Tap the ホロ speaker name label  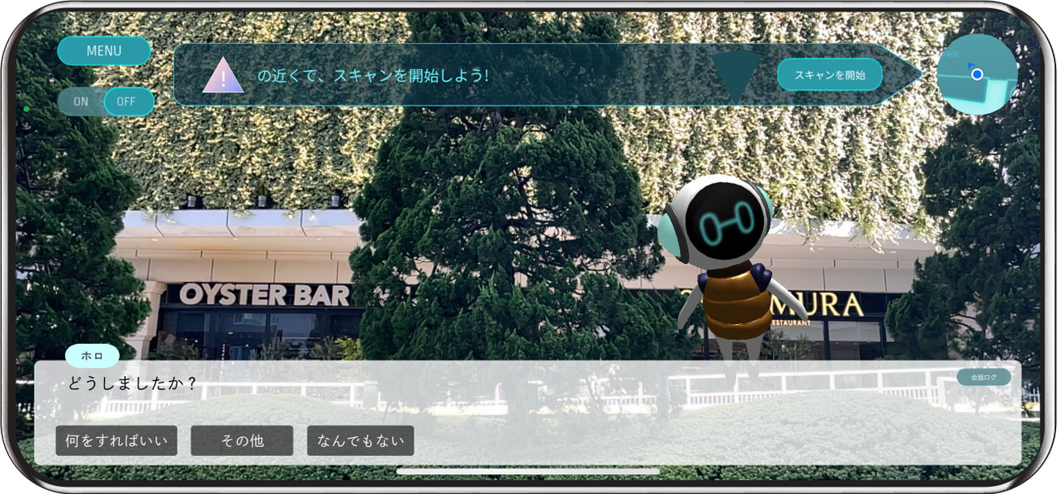pos(92,355)
